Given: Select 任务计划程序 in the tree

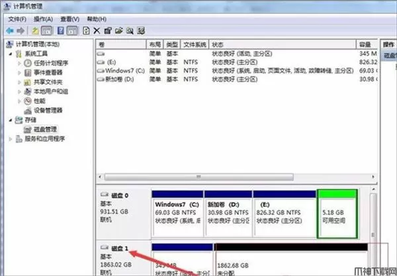Looking at the screenshot, I should (x=51, y=63).
